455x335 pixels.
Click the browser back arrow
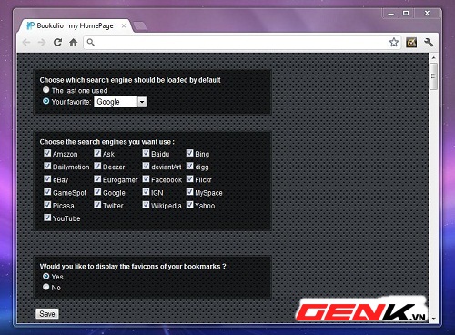point(26,43)
